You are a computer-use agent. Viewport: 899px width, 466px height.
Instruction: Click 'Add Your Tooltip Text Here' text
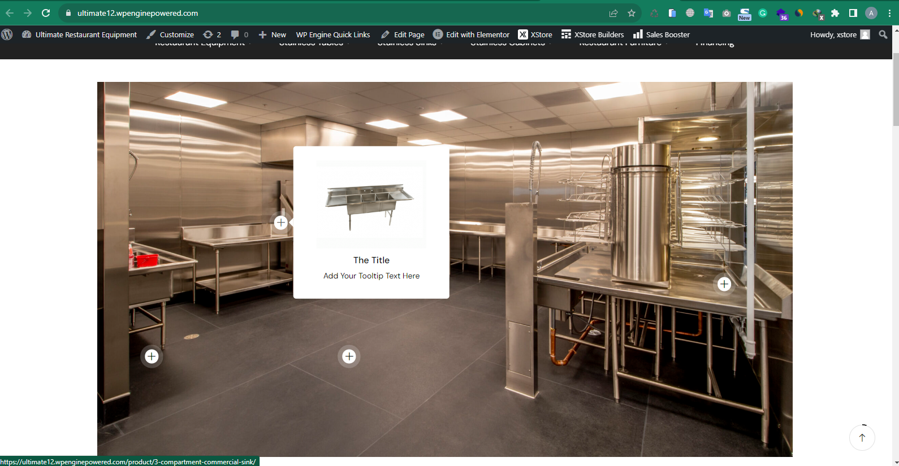(371, 276)
